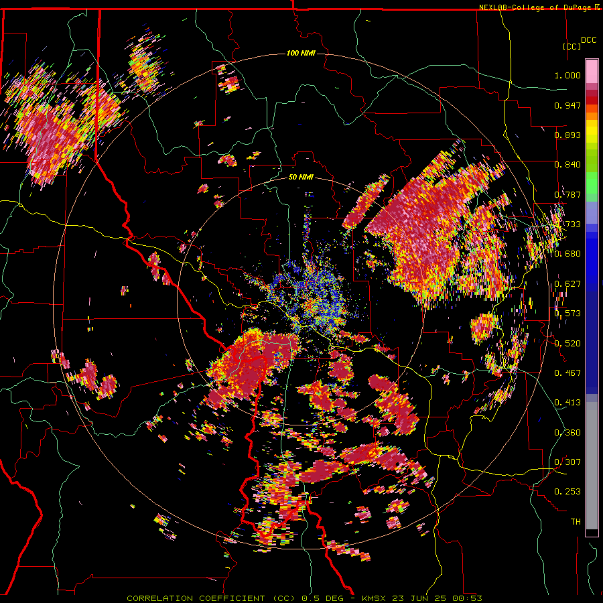This screenshot has height=603, width=603.
Task: Pick the pink segment atop the color scale
Action: (592, 72)
